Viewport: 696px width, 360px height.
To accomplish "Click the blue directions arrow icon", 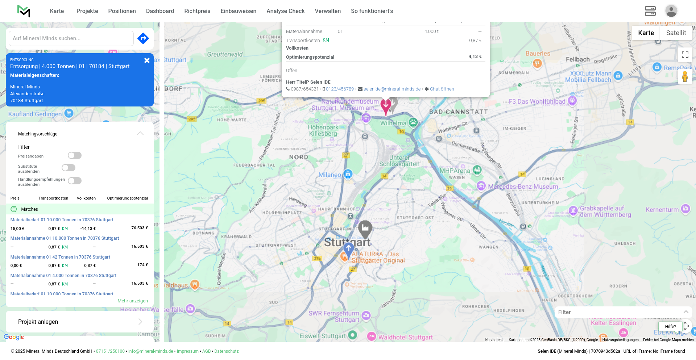I will click(x=143, y=38).
